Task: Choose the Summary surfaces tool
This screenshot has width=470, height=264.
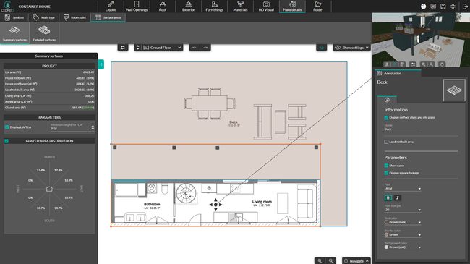Action: (14, 33)
